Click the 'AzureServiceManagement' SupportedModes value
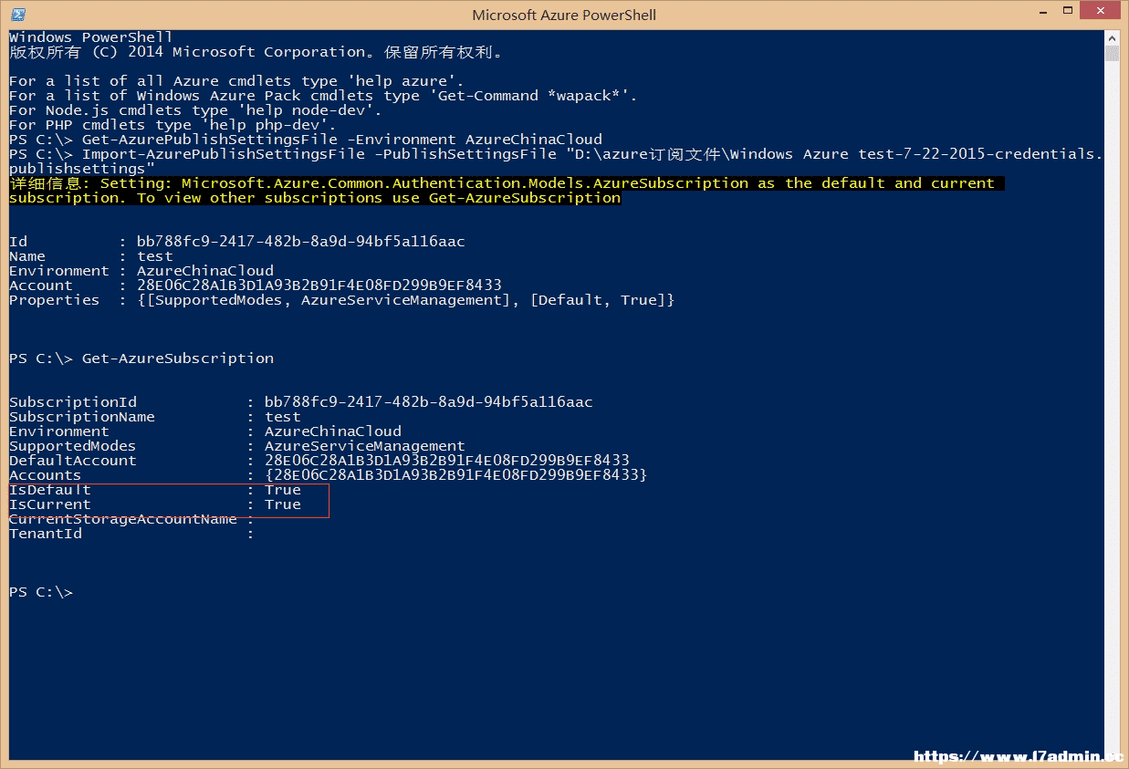This screenshot has height=769, width=1129. 365,446
